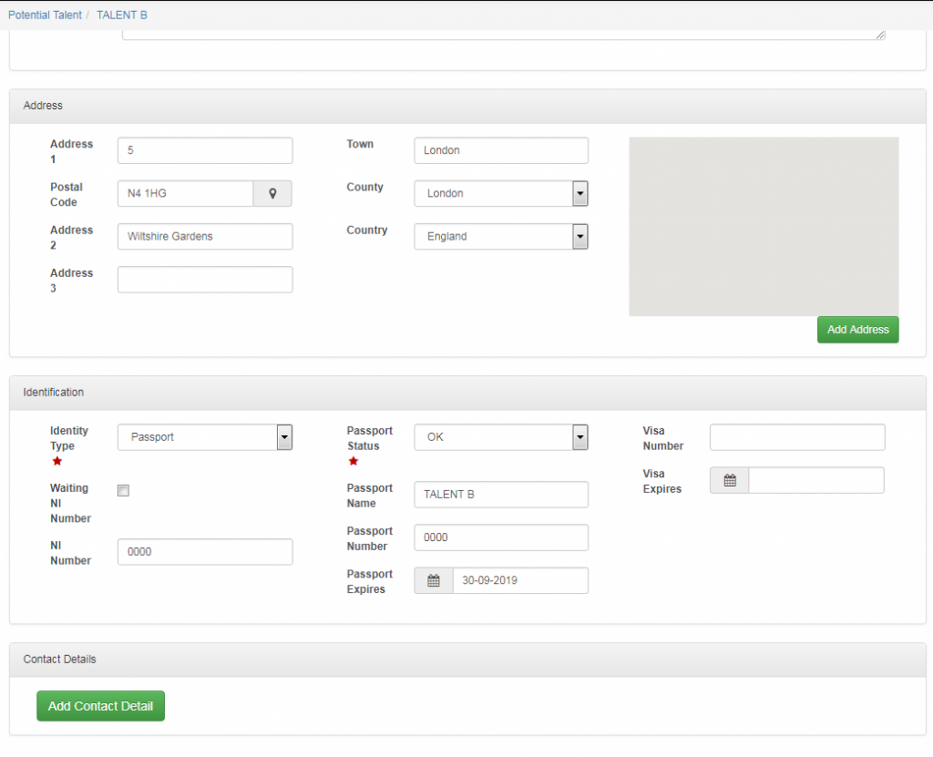The height and width of the screenshot is (757, 933).
Task: Go to Potential Talent breadcrumb
Action: pos(45,15)
